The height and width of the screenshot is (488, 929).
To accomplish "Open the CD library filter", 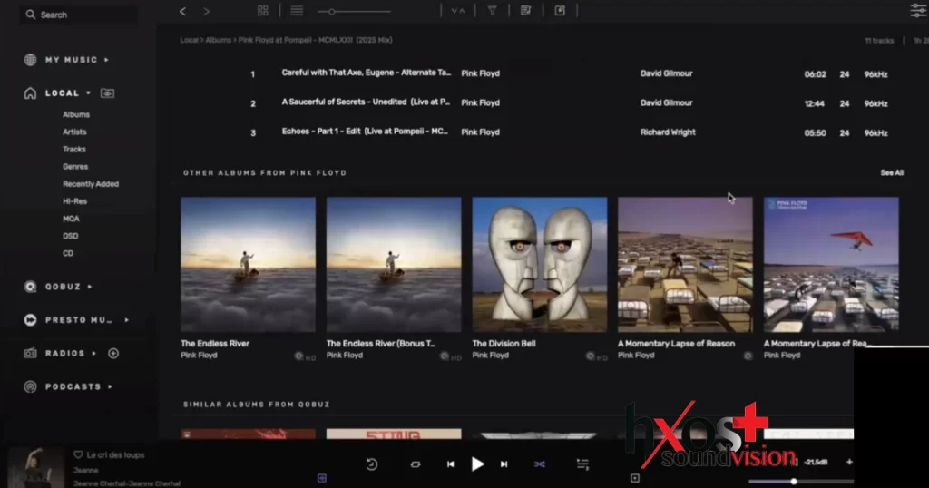I will [x=68, y=253].
